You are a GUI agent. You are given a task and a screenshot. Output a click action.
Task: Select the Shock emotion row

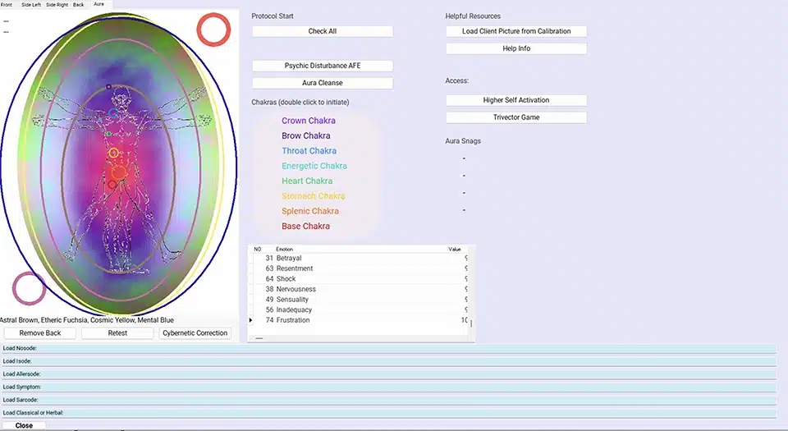tap(359, 279)
